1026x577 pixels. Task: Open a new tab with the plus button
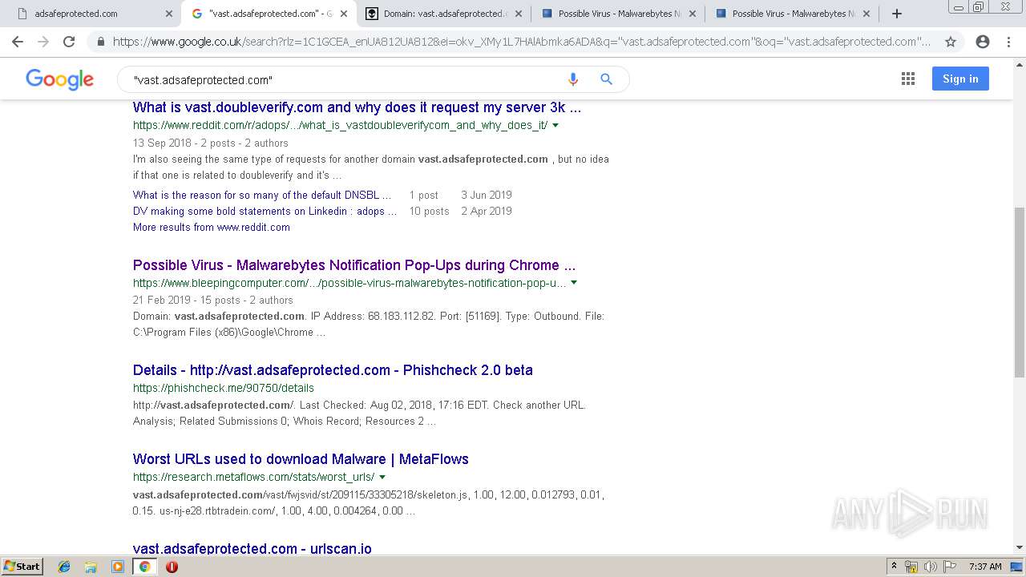tap(897, 14)
